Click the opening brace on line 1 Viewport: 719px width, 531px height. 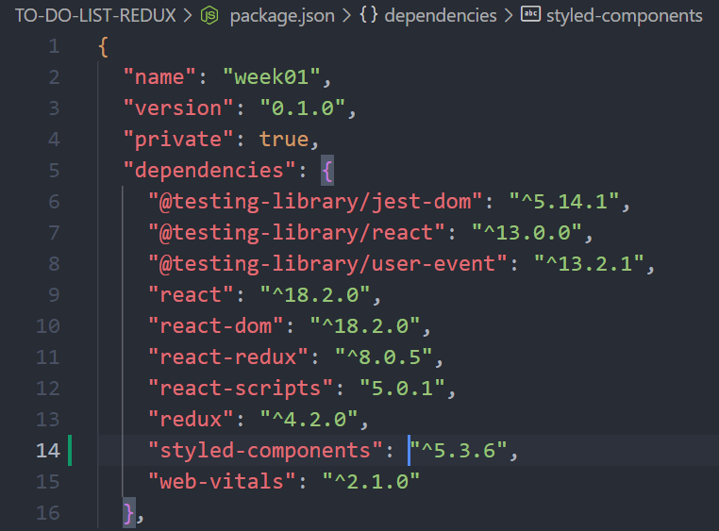point(104,47)
